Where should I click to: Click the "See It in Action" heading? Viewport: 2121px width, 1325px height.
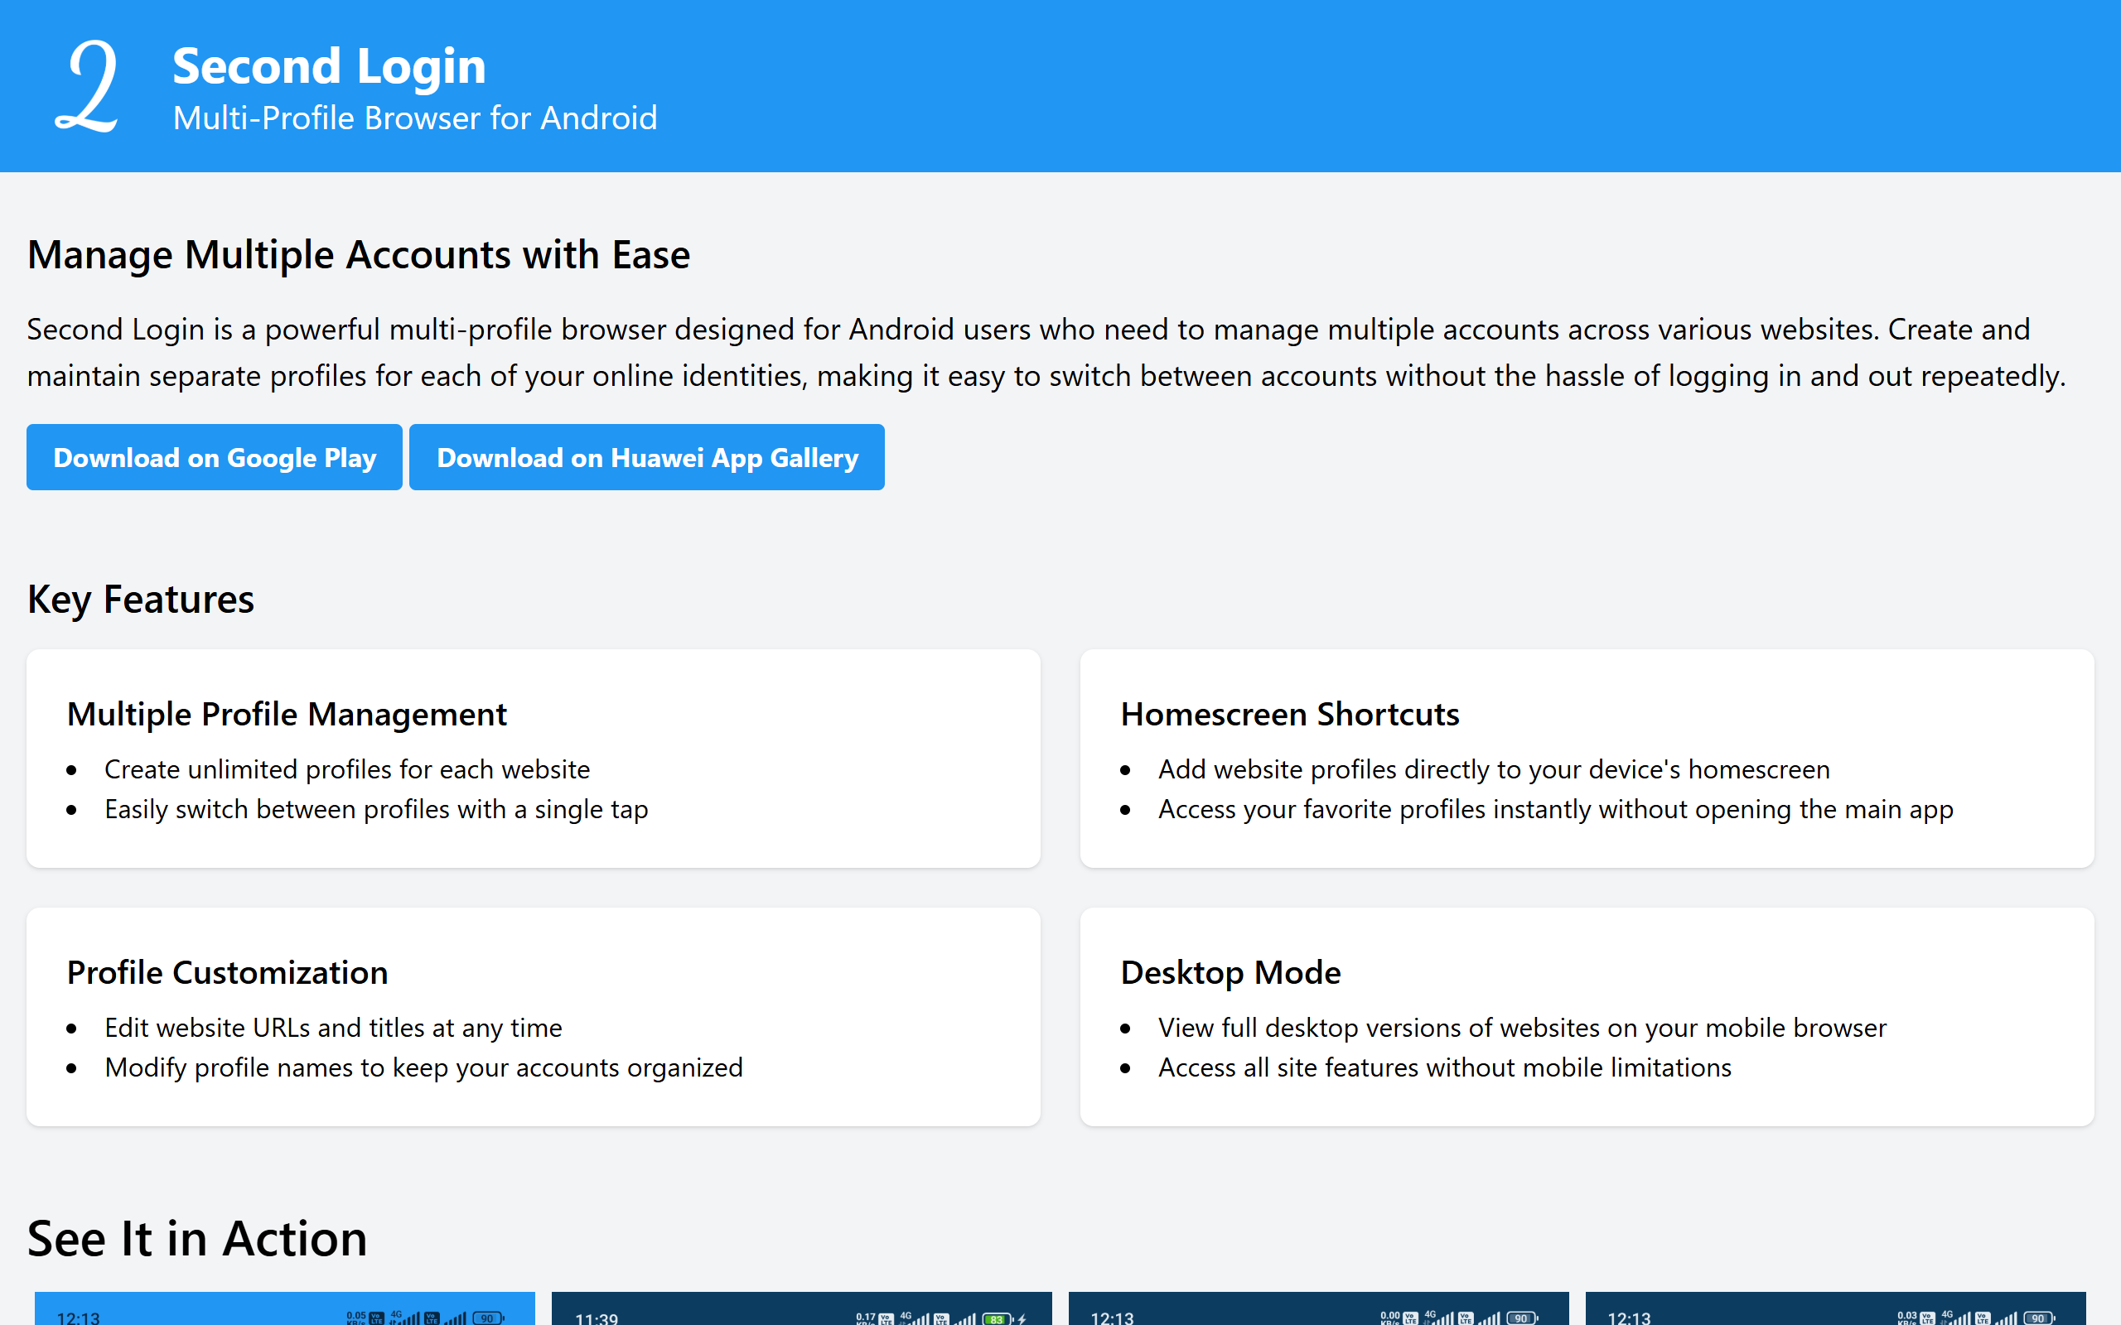197,1239
